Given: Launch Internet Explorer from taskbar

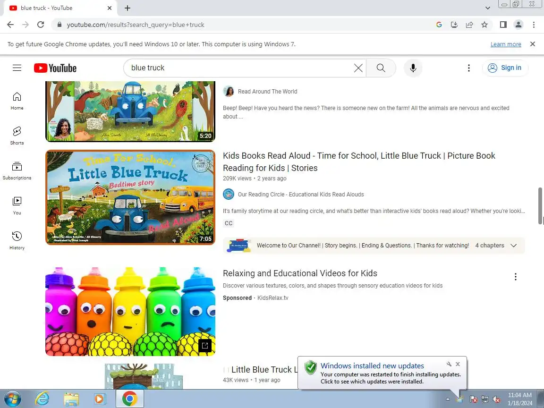Looking at the screenshot, I should [42, 399].
